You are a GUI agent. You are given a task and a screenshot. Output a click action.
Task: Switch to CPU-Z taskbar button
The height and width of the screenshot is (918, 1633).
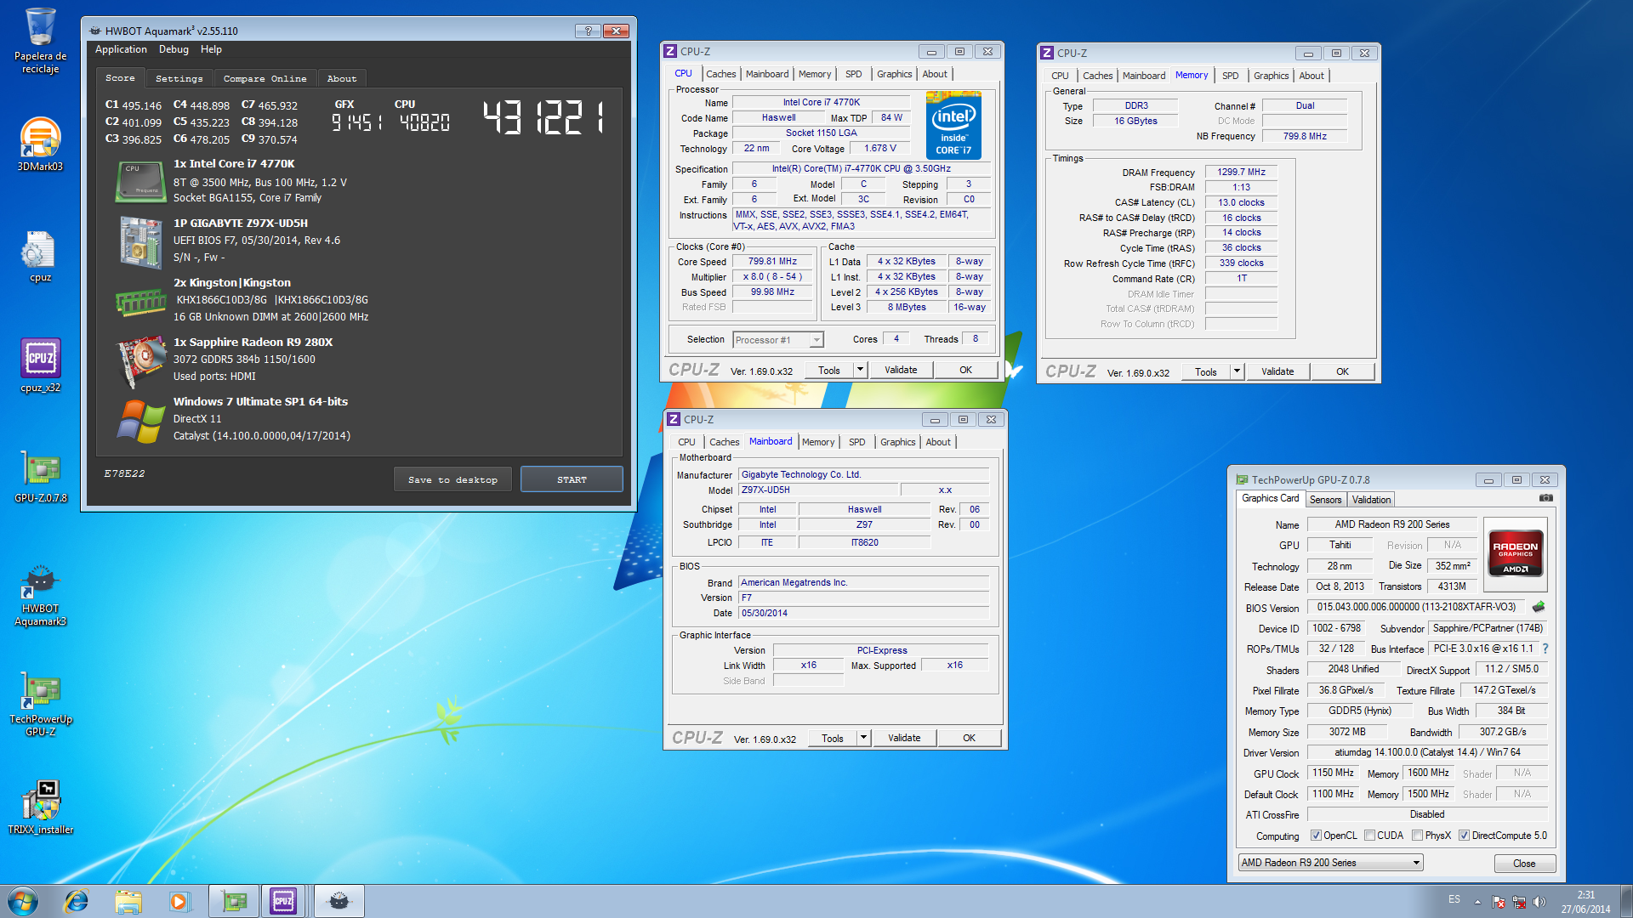click(x=284, y=901)
